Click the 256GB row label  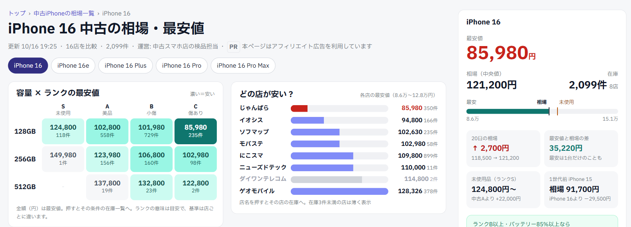pyautogui.click(x=26, y=159)
